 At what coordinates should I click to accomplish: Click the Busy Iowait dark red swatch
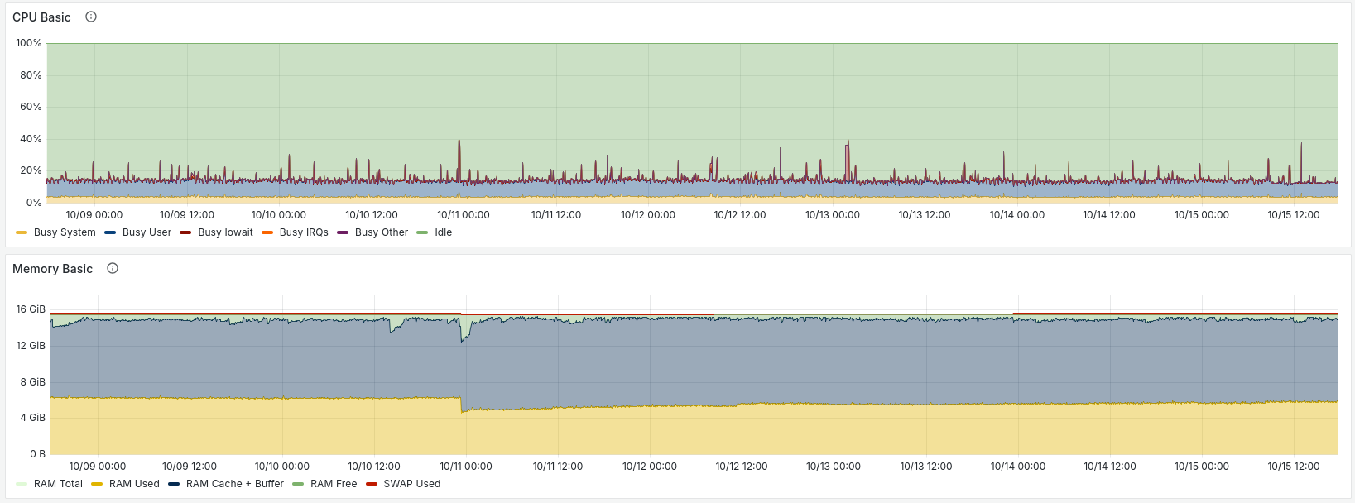pos(185,232)
